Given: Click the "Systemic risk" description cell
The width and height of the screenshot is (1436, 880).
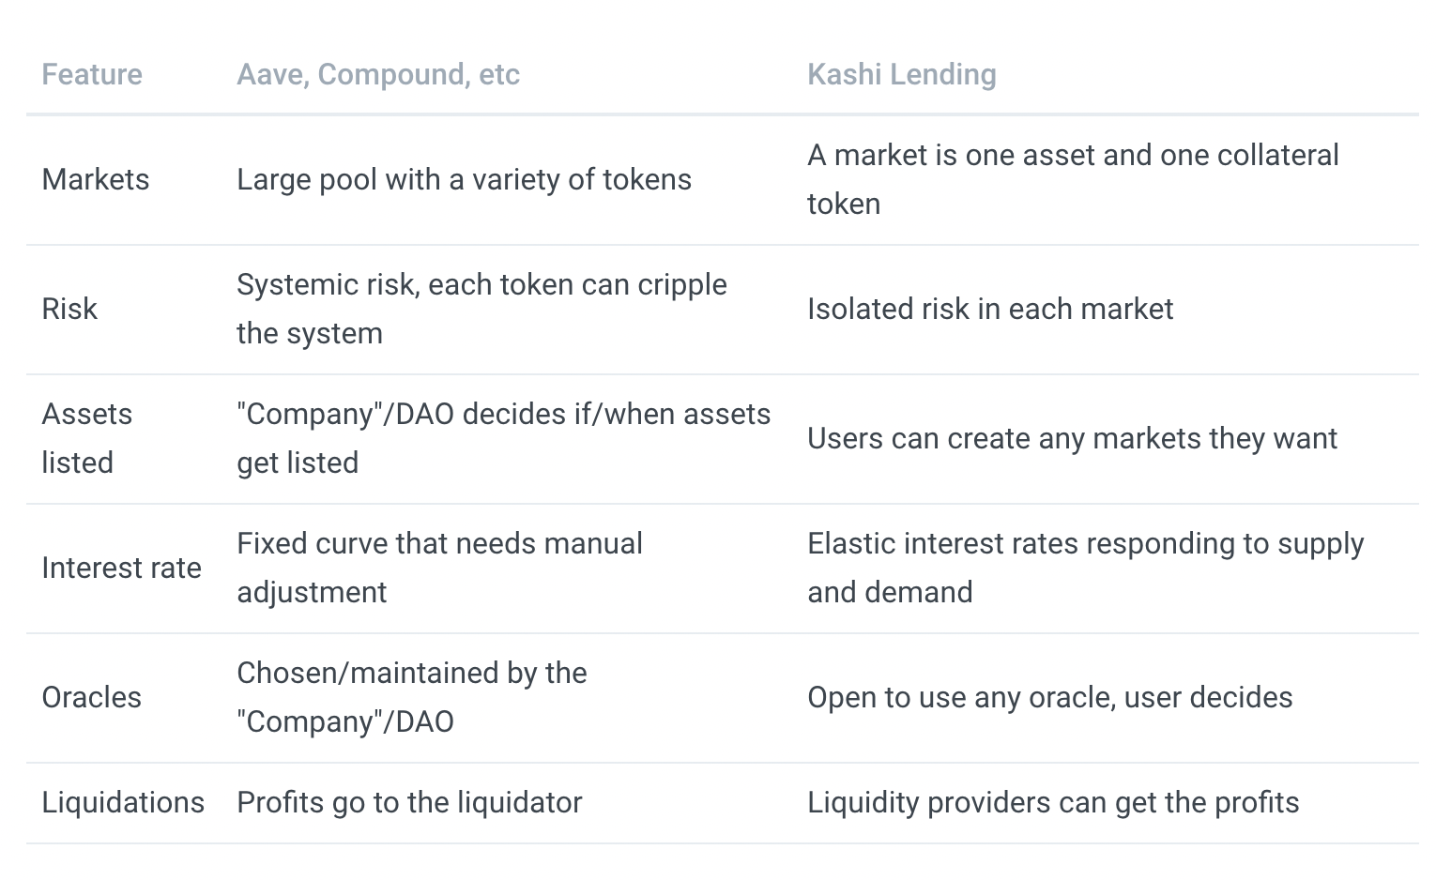Looking at the screenshot, I should tap(481, 309).
